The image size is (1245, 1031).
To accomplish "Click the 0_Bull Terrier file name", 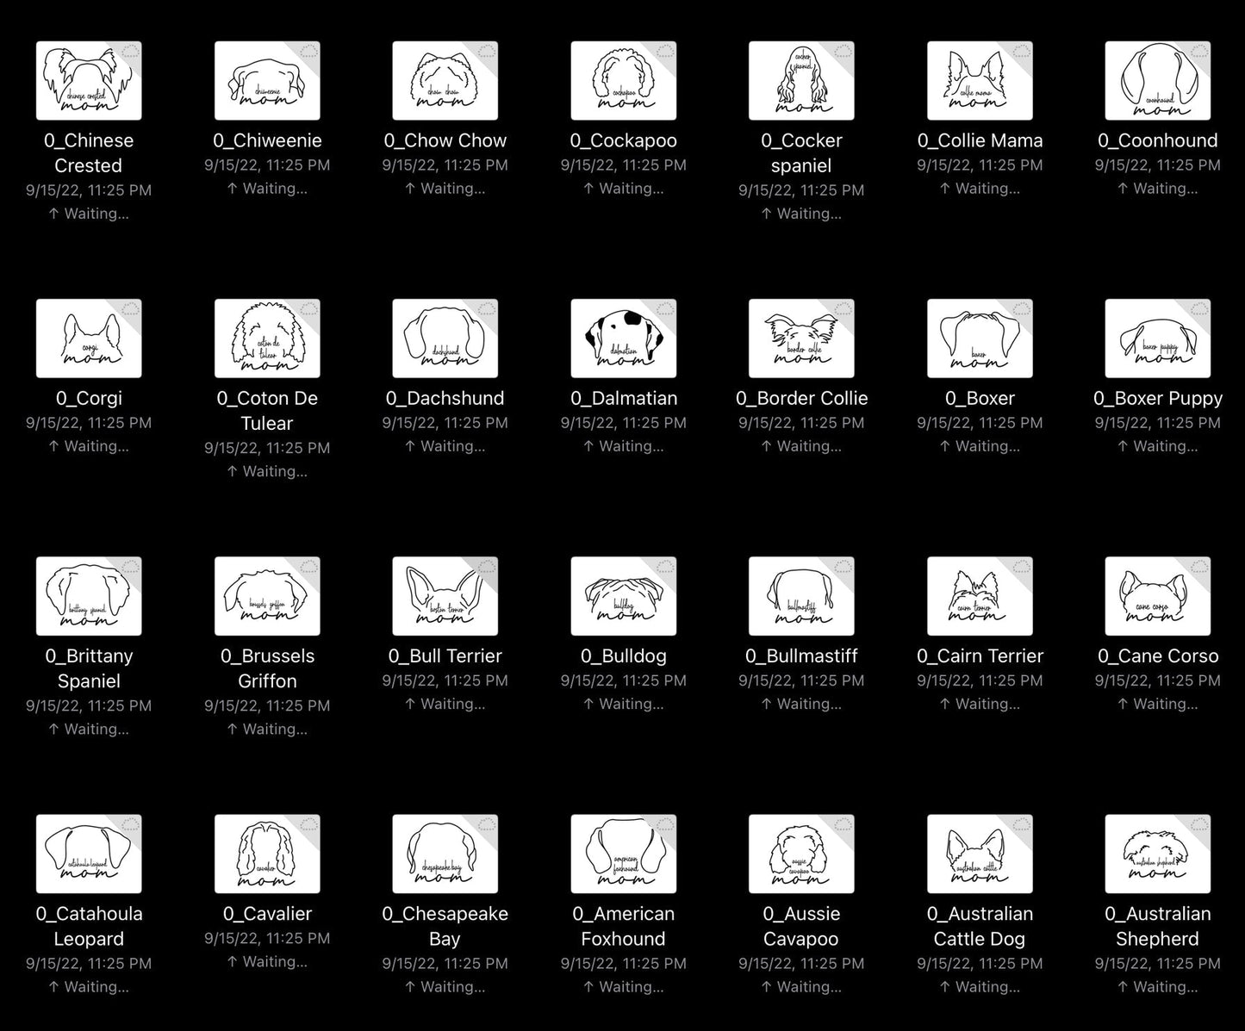I will point(445,655).
